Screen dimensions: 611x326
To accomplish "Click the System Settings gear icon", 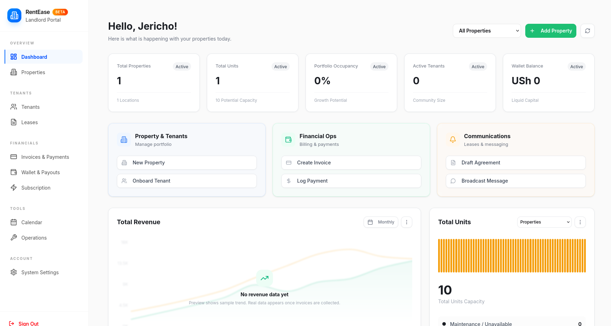I will pyautogui.click(x=14, y=272).
